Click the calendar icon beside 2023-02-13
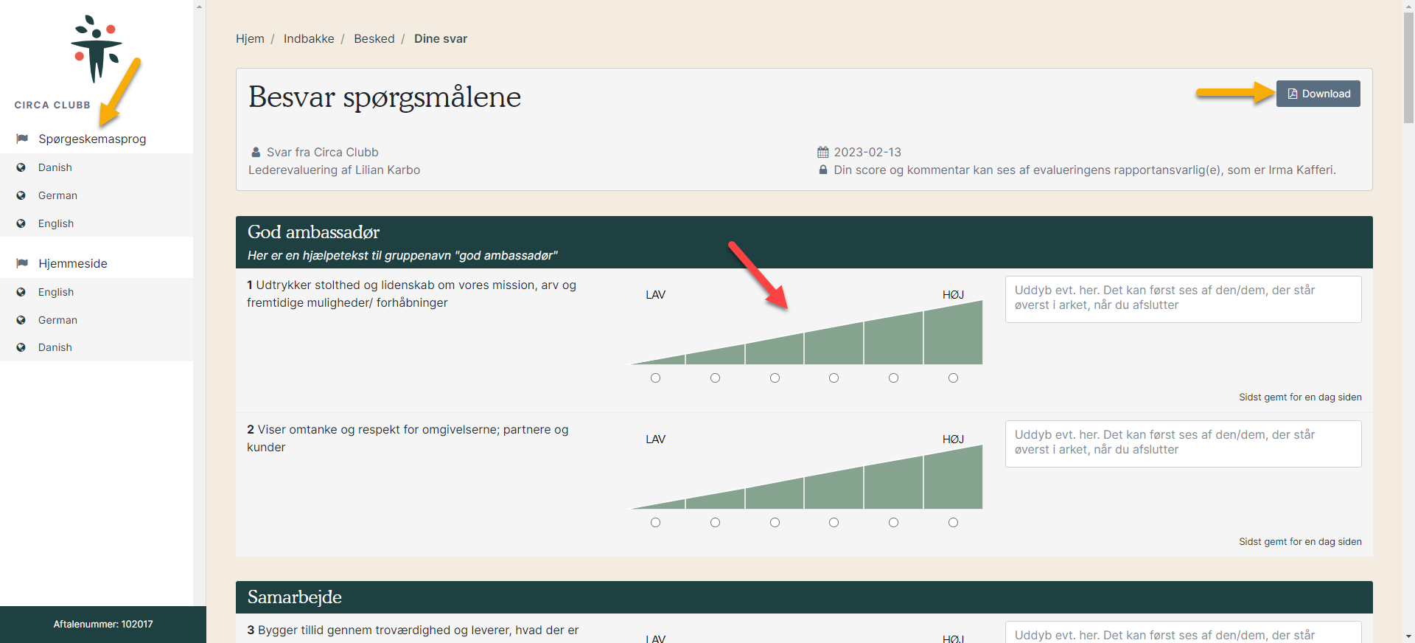The height and width of the screenshot is (643, 1415). [823, 152]
